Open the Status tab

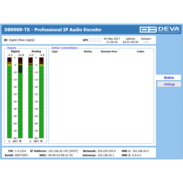click(x=169, y=77)
